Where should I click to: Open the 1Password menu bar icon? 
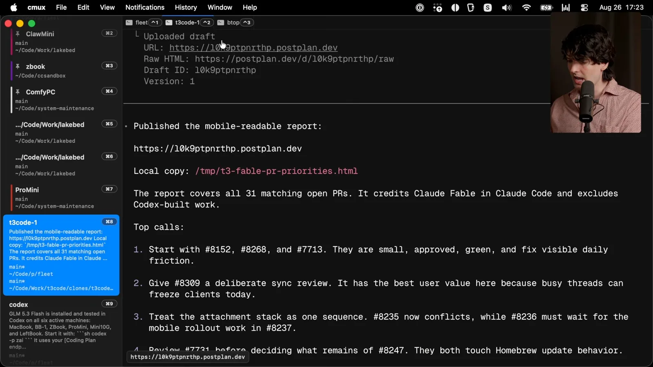420,7
